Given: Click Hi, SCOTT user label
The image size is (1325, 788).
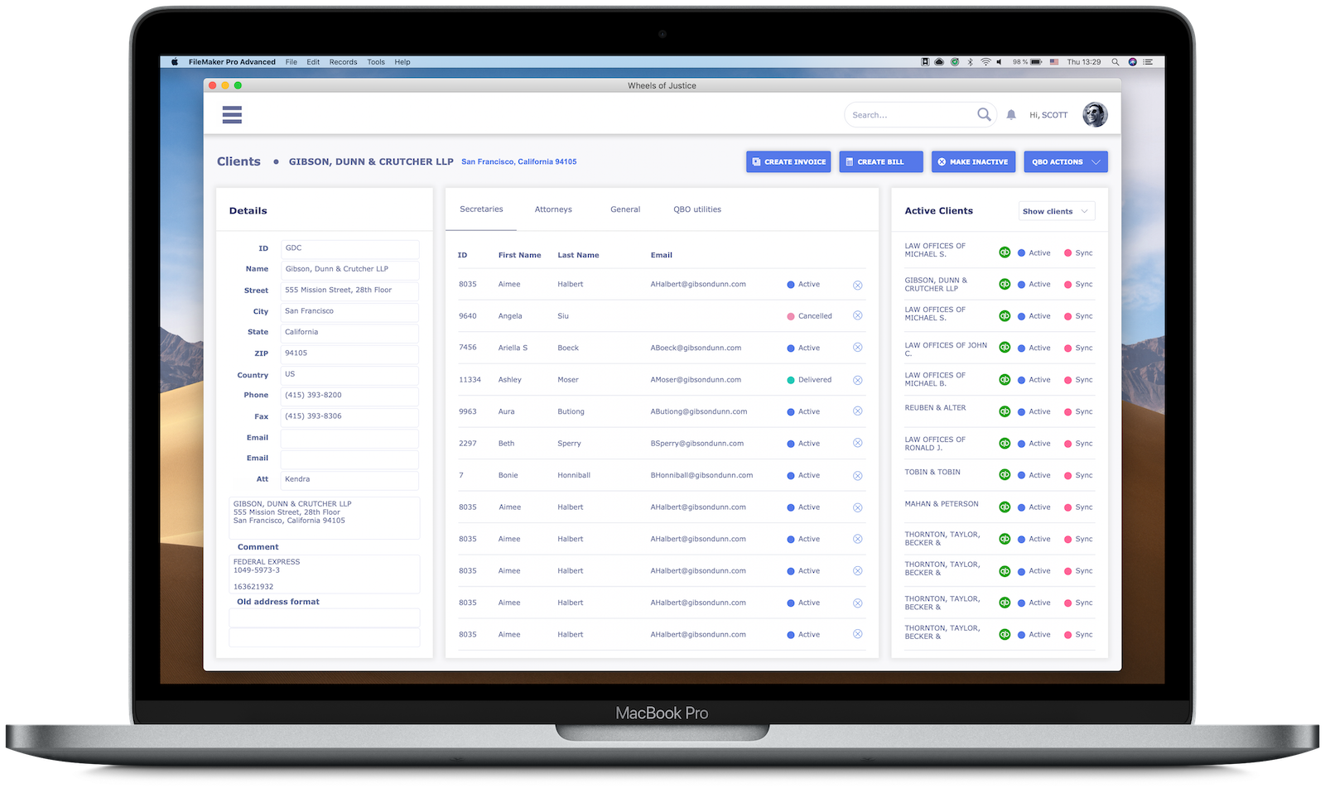Looking at the screenshot, I should pyautogui.click(x=1048, y=115).
